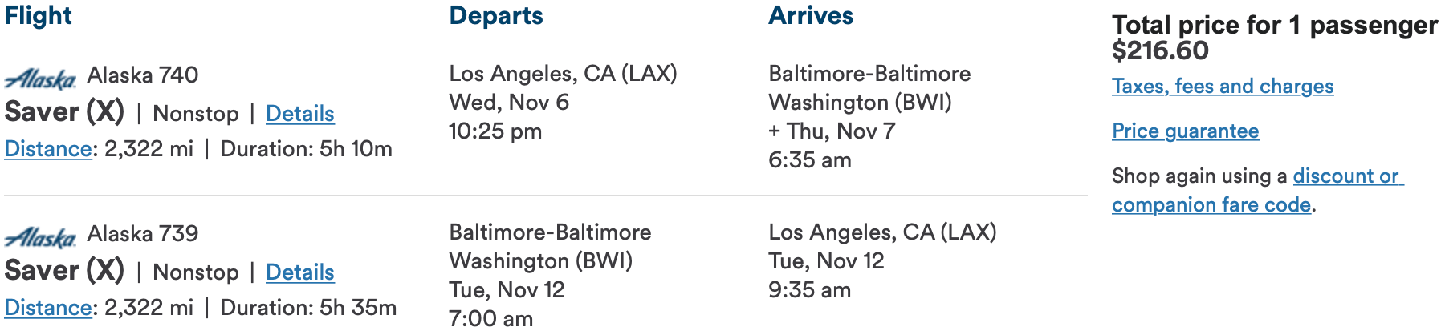Click the 6:35 am arrival time
The width and height of the screenshot is (1445, 335).
tap(810, 160)
